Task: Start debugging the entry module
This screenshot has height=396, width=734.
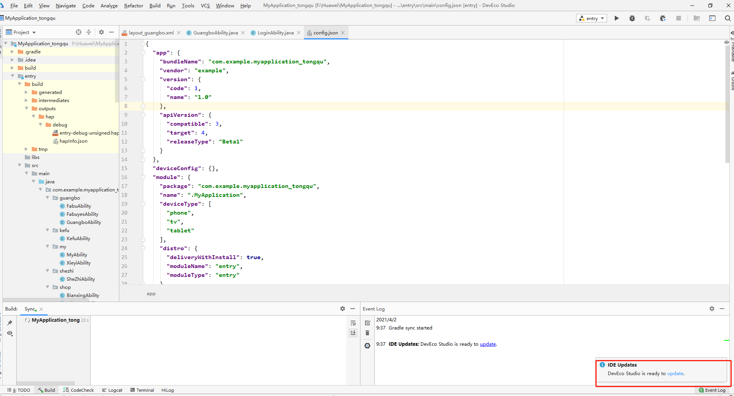Action: [x=632, y=18]
